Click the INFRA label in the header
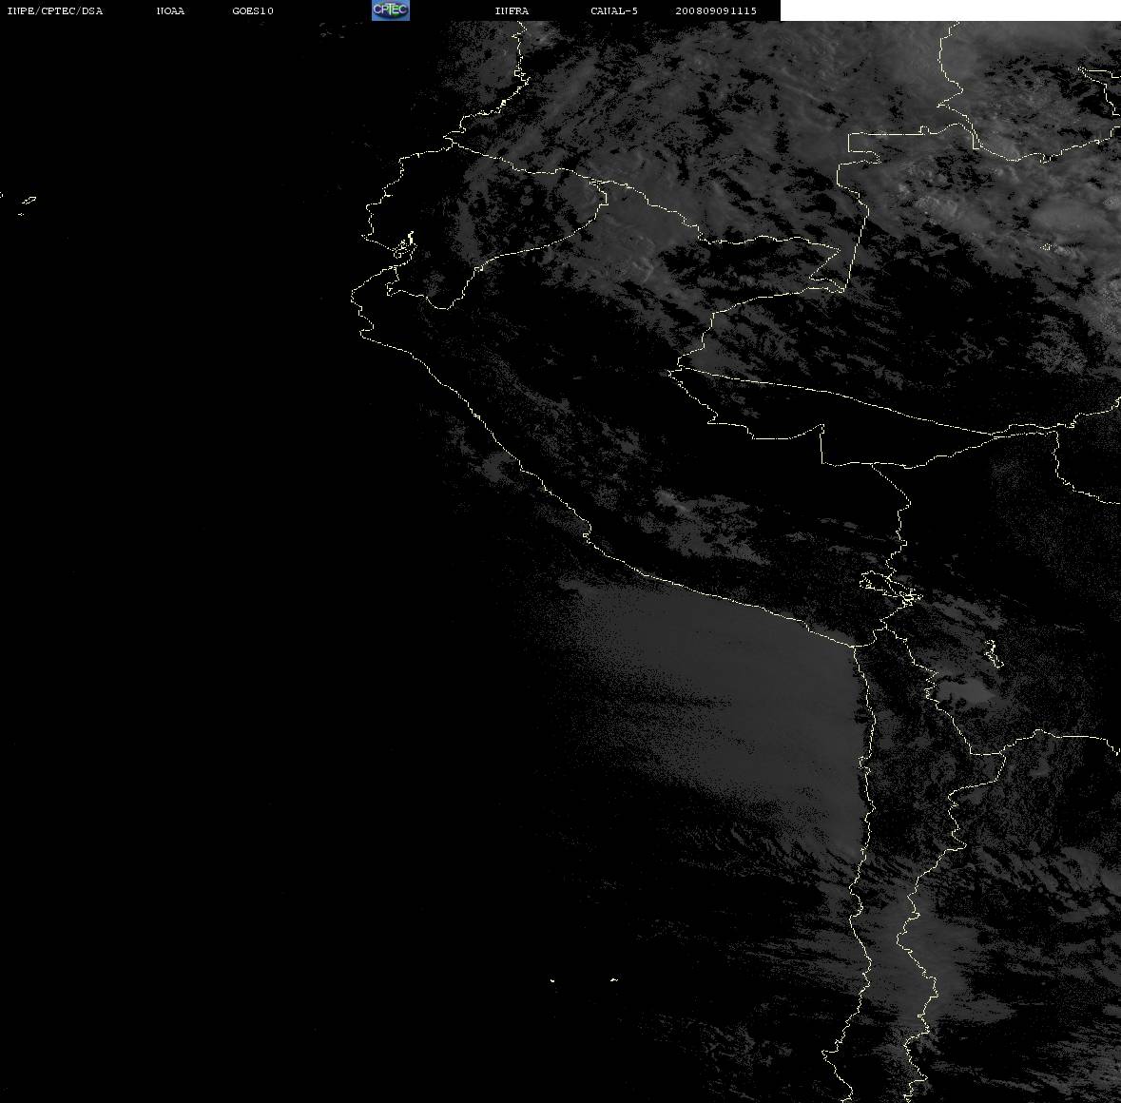 (x=512, y=10)
